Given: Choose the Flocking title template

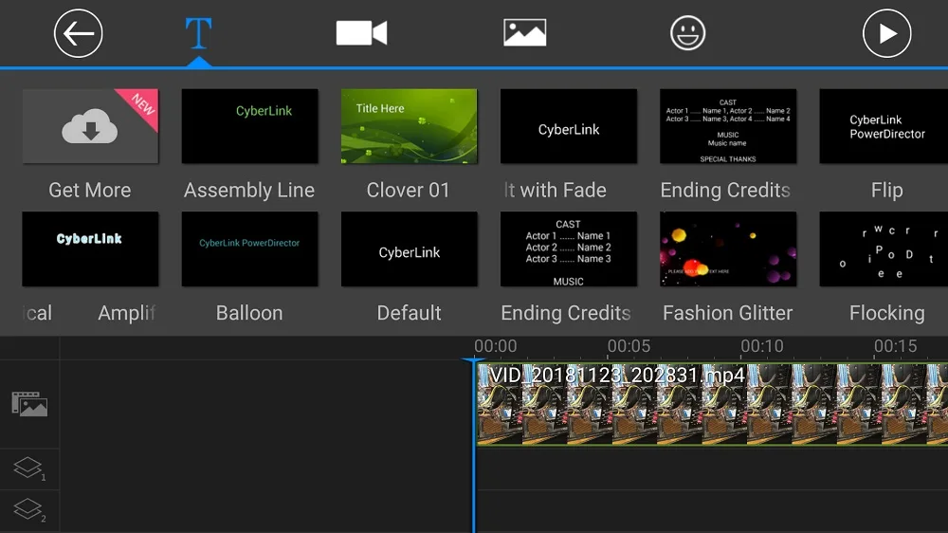Looking at the screenshot, I should (884, 248).
